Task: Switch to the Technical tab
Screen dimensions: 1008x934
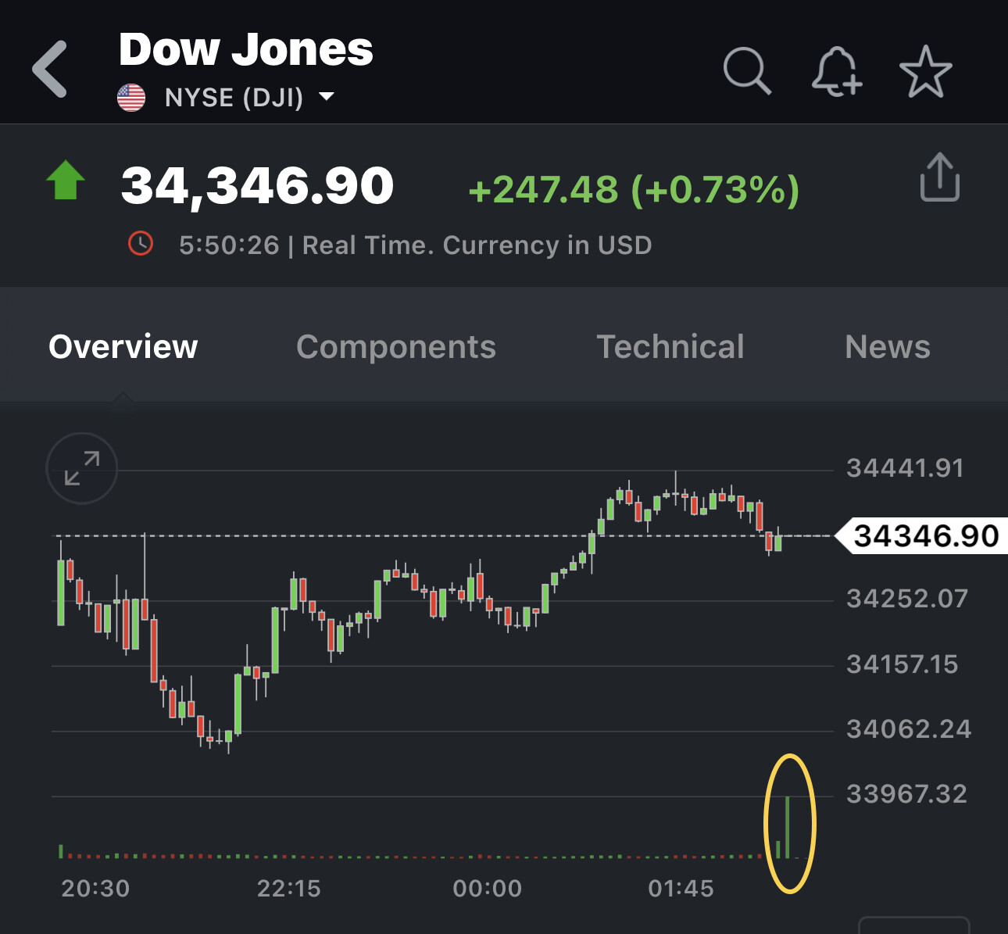Action: pyautogui.click(x=670, y=347)
